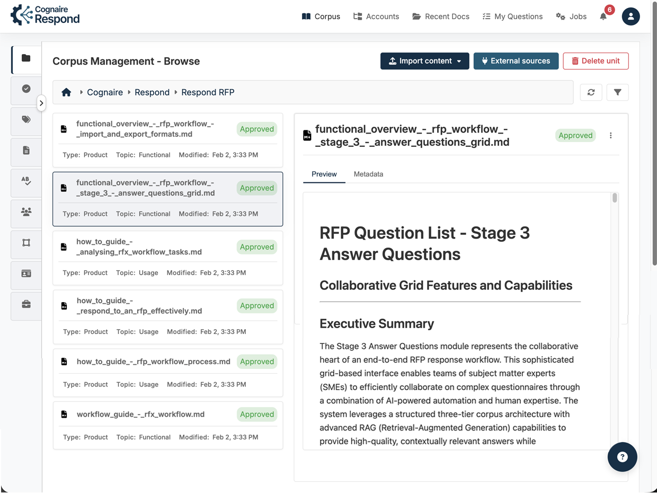Refresh the corpus document list

point(591,92)
